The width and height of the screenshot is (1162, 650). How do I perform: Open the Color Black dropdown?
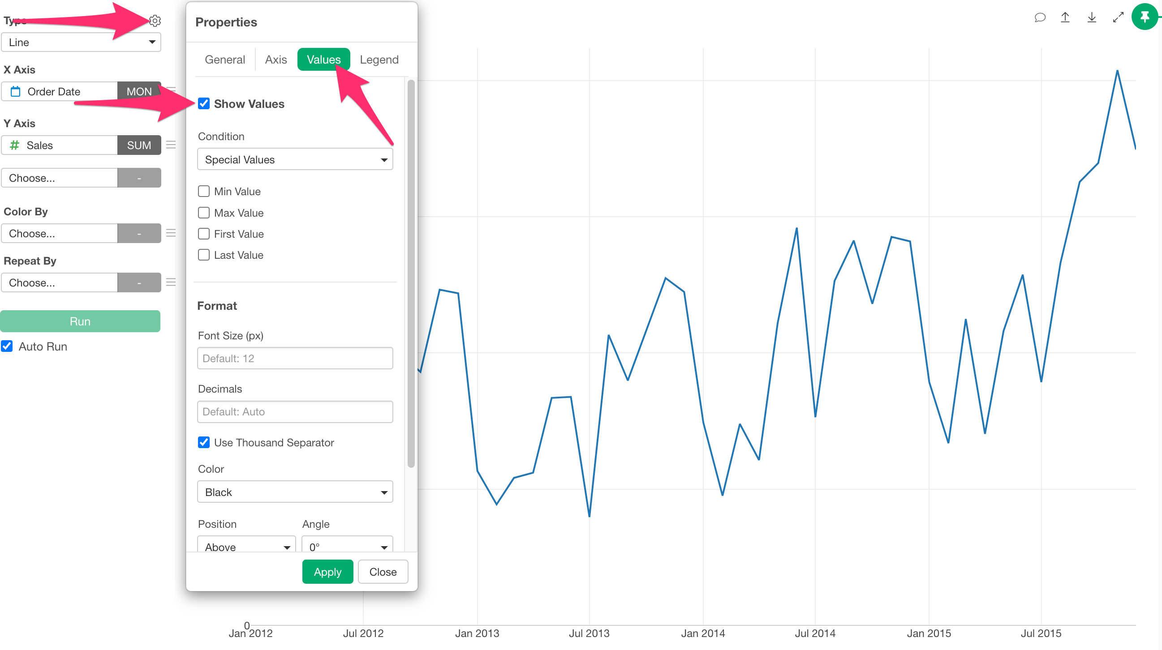coord(295,492)
